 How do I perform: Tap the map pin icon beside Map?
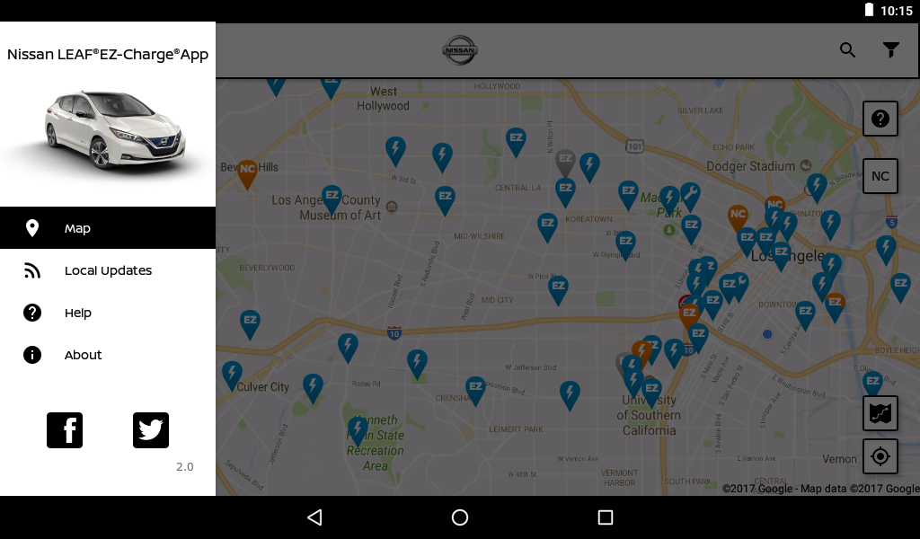[x=32, y=228]
